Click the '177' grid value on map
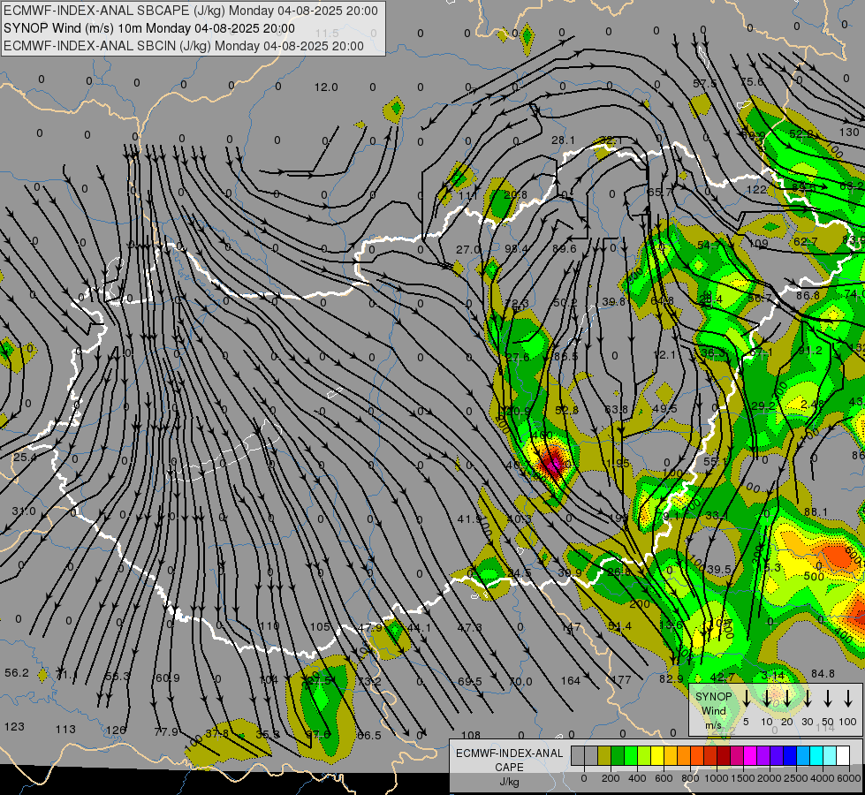 622,679
